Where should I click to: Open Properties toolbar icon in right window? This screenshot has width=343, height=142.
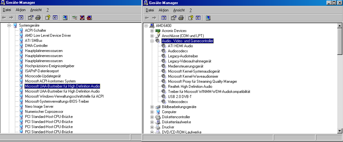pos(173,18)
